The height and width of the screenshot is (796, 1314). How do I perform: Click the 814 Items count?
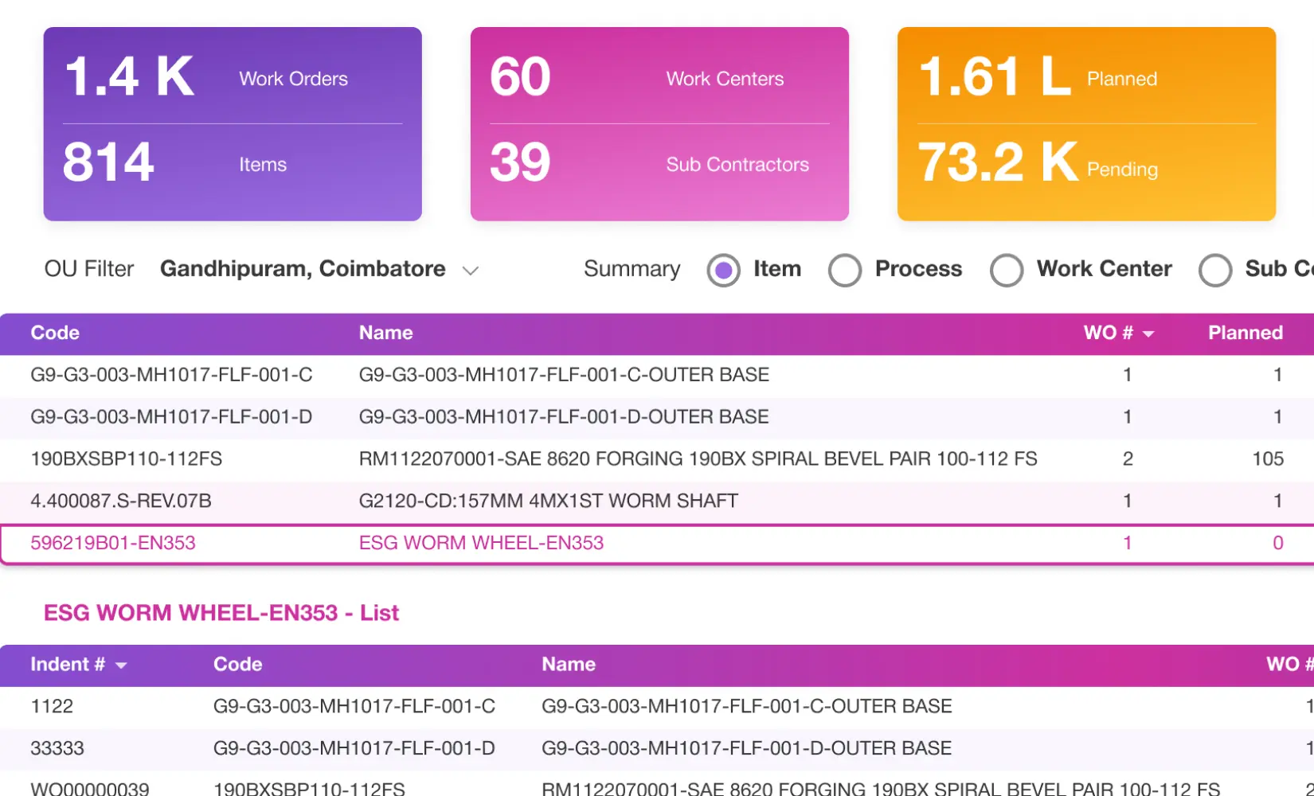(108, 162)
